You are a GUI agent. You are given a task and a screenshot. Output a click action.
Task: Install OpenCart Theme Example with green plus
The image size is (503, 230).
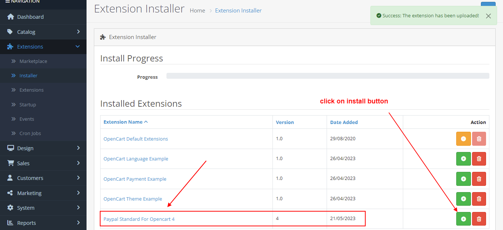coord(464,199)
